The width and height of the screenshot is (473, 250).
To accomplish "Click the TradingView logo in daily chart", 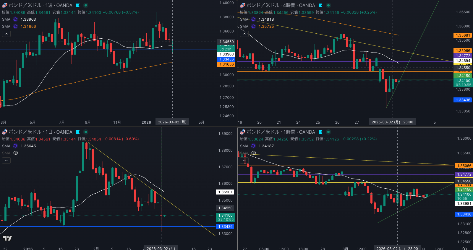I will pyautogui.click(x=7, y=238).
